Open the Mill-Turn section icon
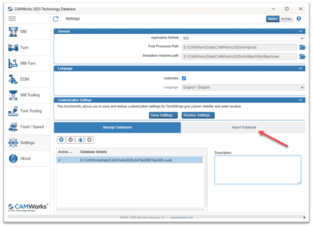This screenshot has height=227, width=313. pos(13,63)
